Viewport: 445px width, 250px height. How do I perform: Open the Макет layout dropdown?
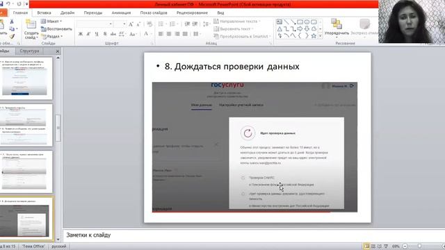pos(51,22)
